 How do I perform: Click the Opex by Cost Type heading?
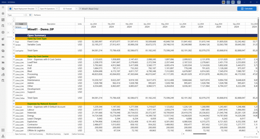tap(37, 39)
